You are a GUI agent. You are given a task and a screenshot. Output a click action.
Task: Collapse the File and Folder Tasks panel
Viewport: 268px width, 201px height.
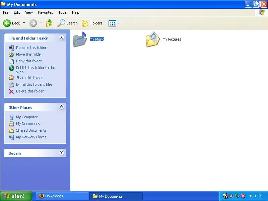(62, 38)
